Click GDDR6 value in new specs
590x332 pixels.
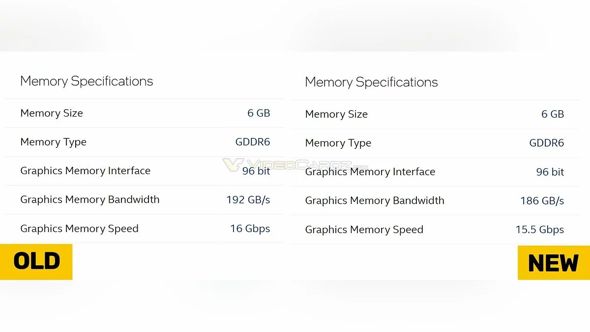[546, 143]
